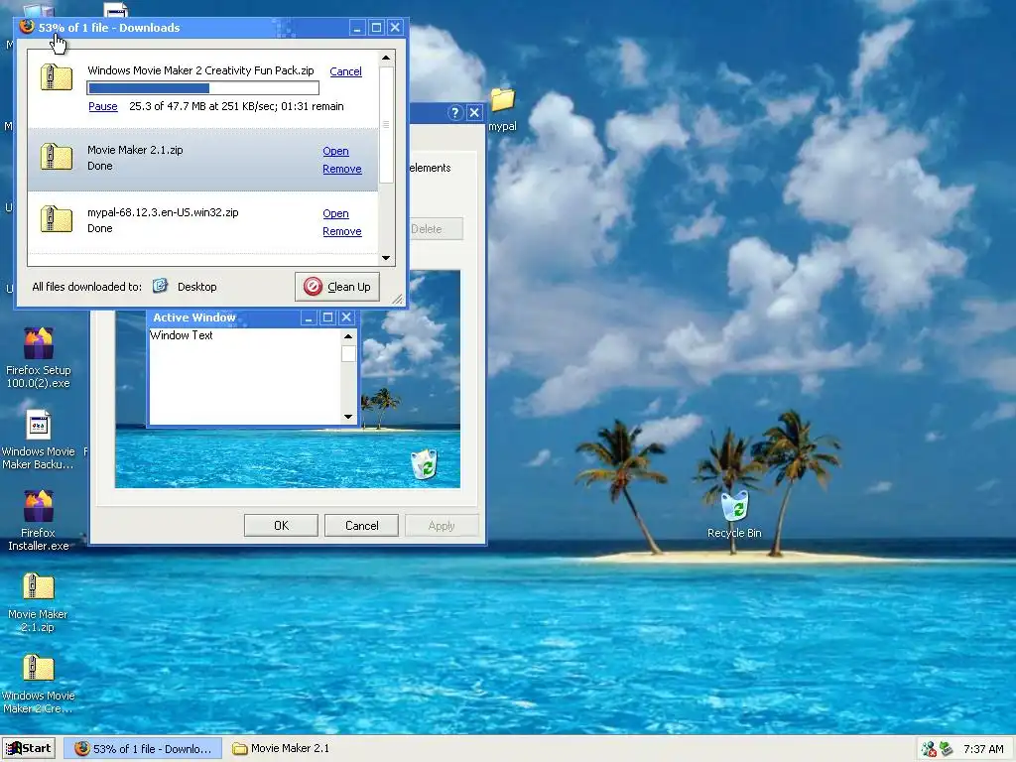Click scroll down arrow in Active Window preview
Image resolution: width=1016 pixels, height=762 pixels.
tap(348, 417)
